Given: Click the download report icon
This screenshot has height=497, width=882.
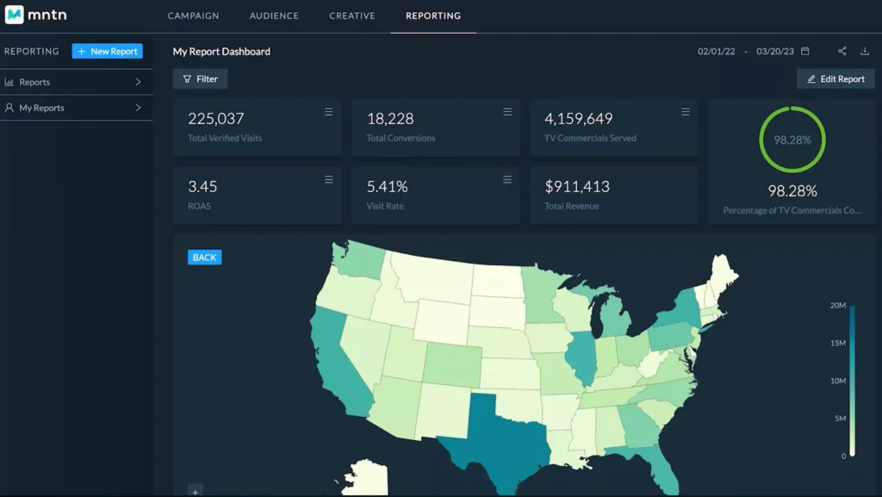Looking at the screenshot, I should click(865, 52).
